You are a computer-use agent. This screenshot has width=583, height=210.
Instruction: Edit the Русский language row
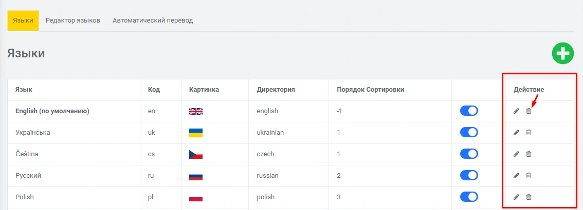point(516,176)
